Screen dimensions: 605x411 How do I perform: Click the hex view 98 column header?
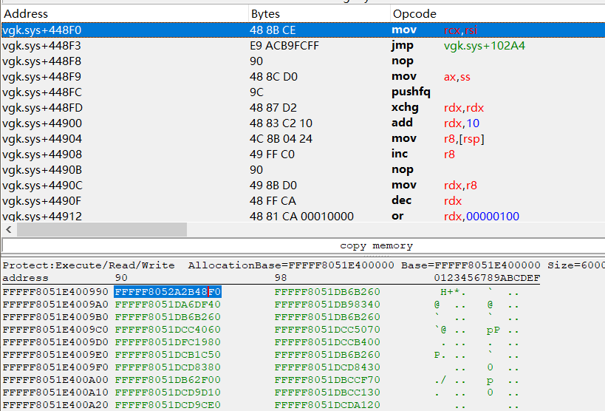coord(281,278)
